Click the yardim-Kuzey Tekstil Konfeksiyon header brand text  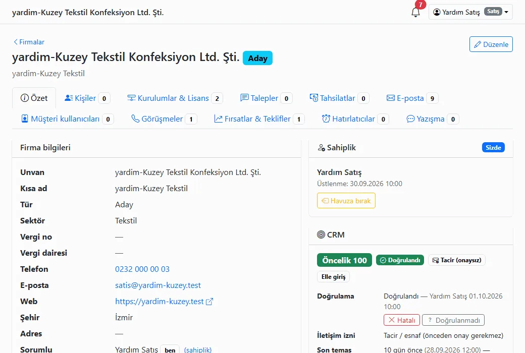[88, 13]
